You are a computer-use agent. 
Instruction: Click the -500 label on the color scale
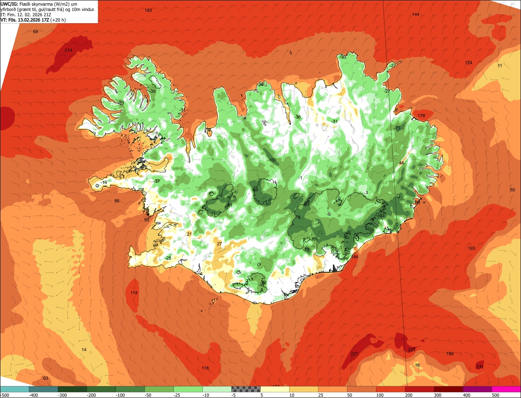click(x=4, y=395)
